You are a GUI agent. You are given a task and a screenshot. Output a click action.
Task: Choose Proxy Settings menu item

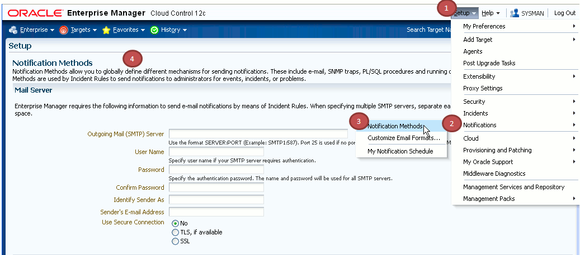pos(483,88)
